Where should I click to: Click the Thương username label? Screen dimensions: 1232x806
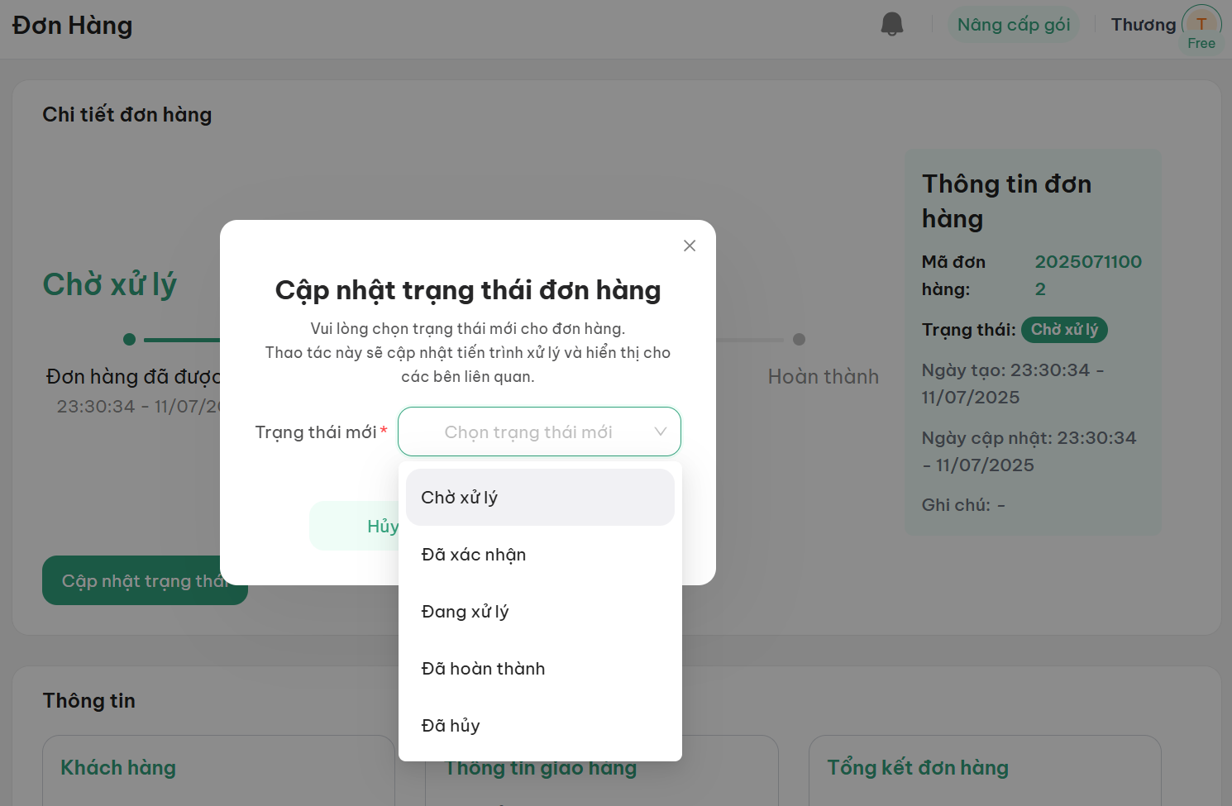1143,25
